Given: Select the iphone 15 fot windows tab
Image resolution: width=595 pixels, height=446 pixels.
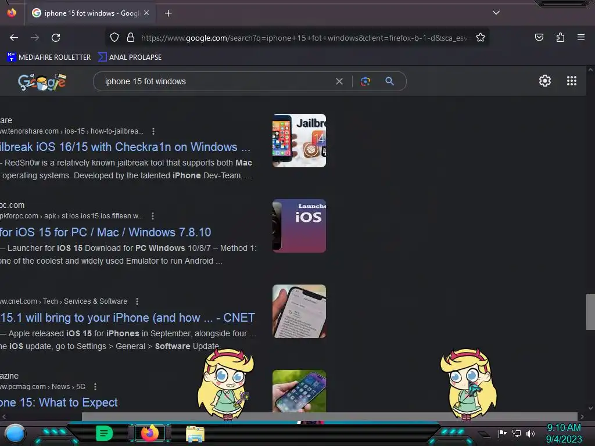Looking at the screenshot, I should pyautogui.click(x=90, y=13).
